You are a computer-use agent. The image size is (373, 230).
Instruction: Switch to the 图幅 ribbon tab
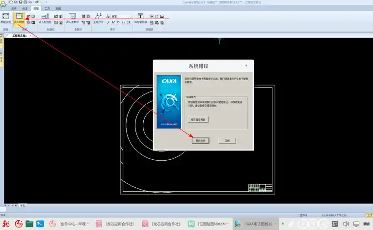click(36, 8)
